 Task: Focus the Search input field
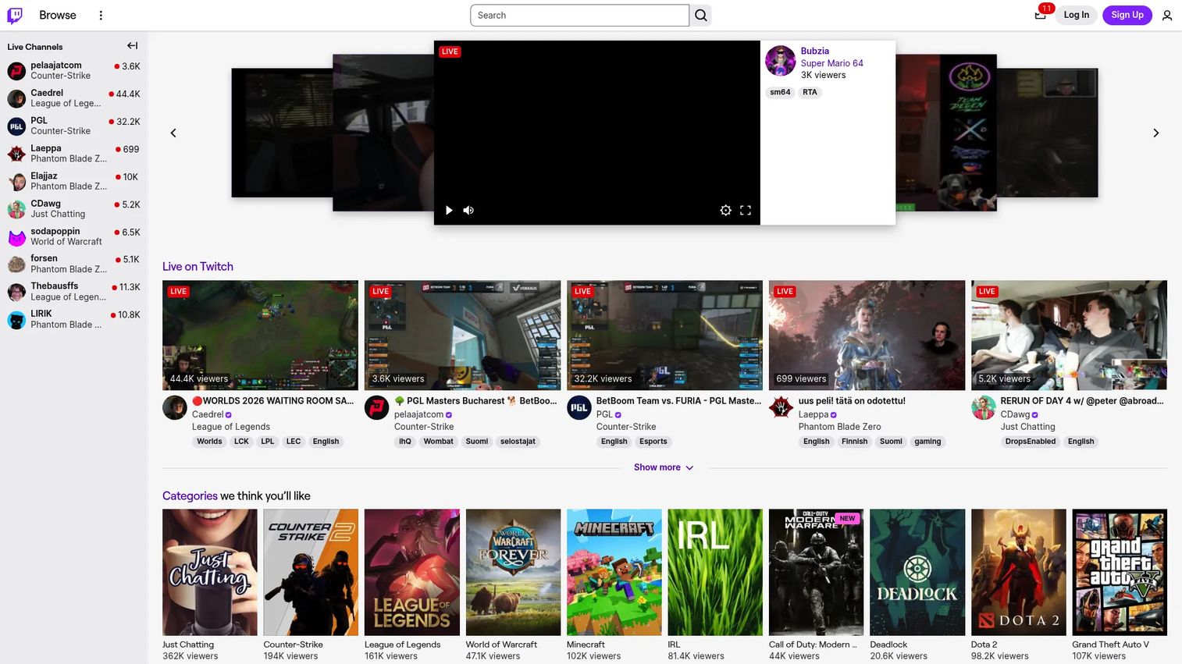click(580, 15)
